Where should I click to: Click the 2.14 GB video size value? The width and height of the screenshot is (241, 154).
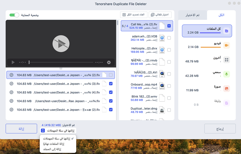coord(193,47)
